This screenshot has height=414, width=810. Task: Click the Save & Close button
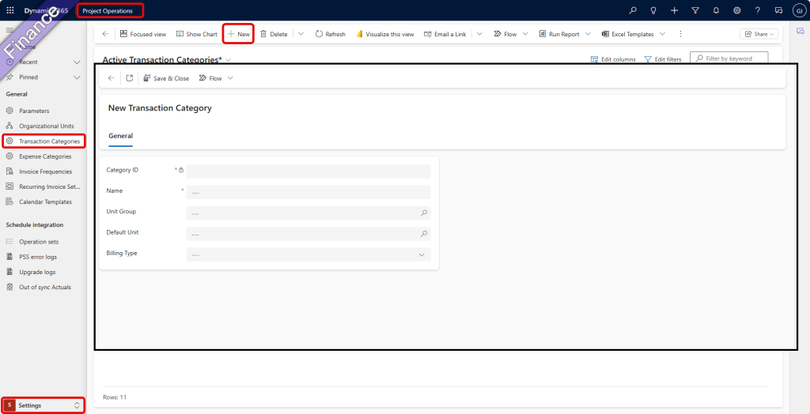(x=166, y=78)
